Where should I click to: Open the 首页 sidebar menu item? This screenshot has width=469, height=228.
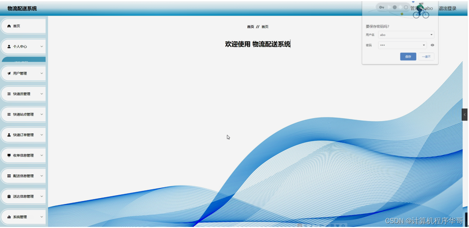[x=23, y=26]
